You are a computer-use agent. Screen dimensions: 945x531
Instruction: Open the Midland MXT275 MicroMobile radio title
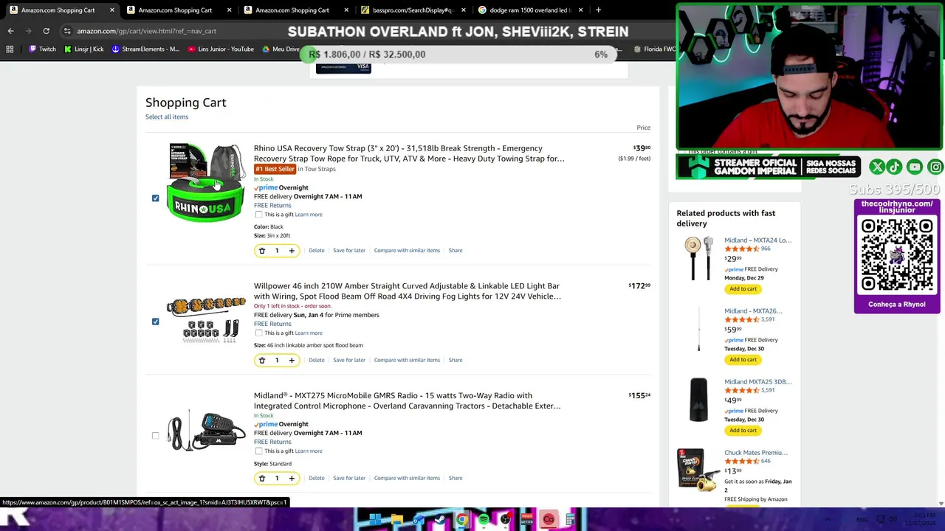point(408,401)
